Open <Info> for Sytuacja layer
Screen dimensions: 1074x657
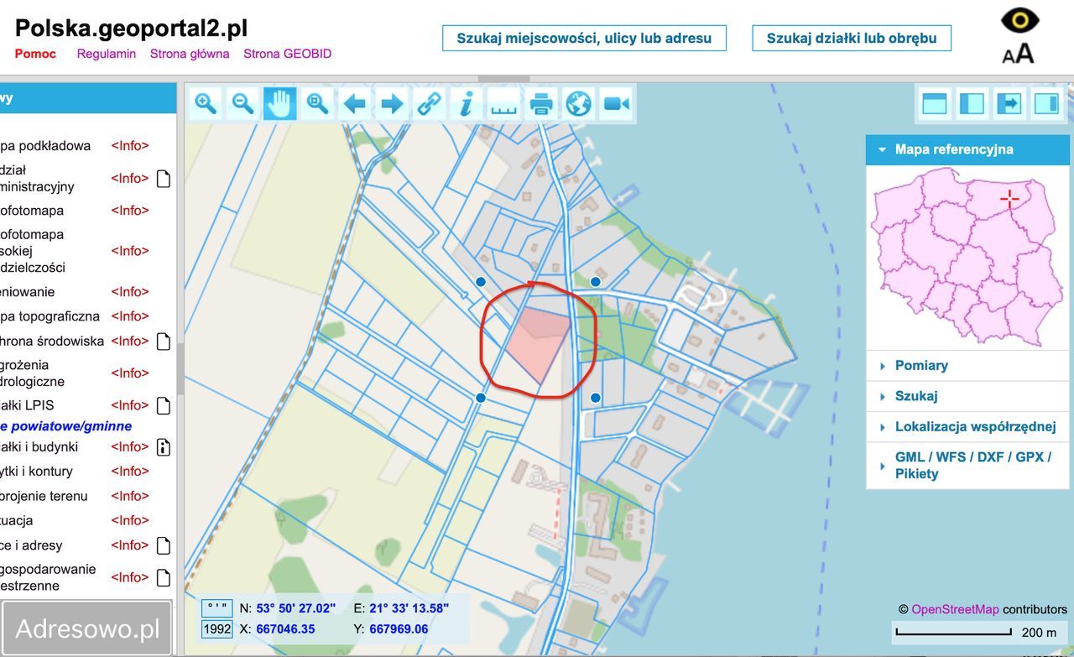tap(130, 521)
